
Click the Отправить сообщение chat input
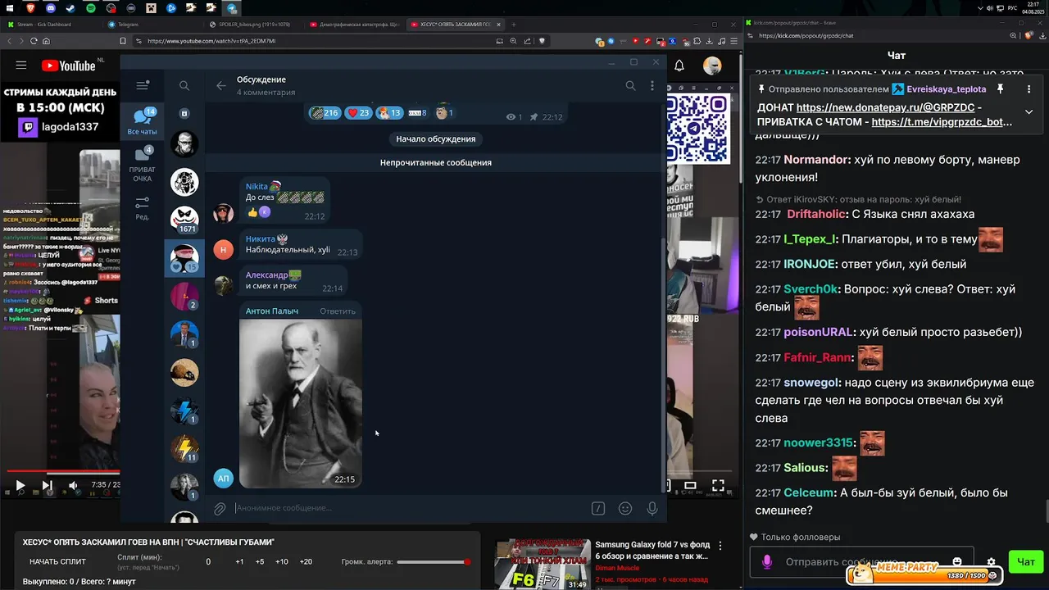pos(861,562)
